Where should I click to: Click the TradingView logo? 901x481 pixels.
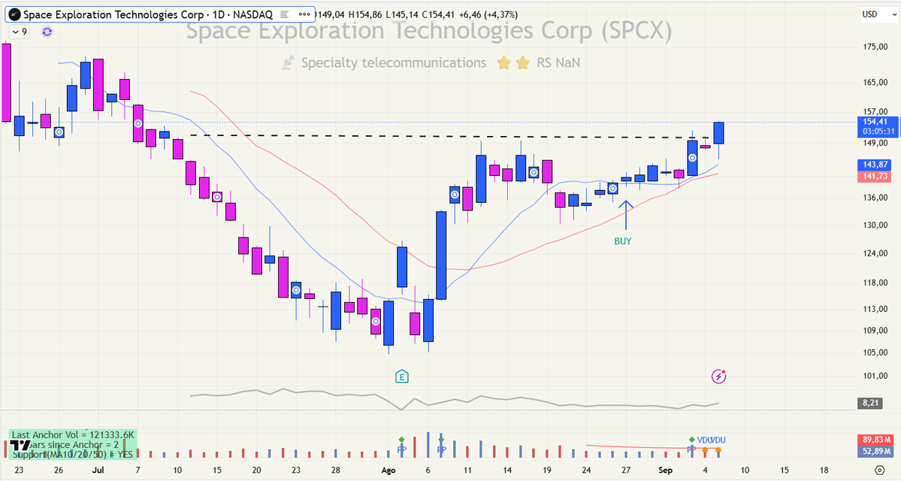pyautogui.click(x=20, y=446)
